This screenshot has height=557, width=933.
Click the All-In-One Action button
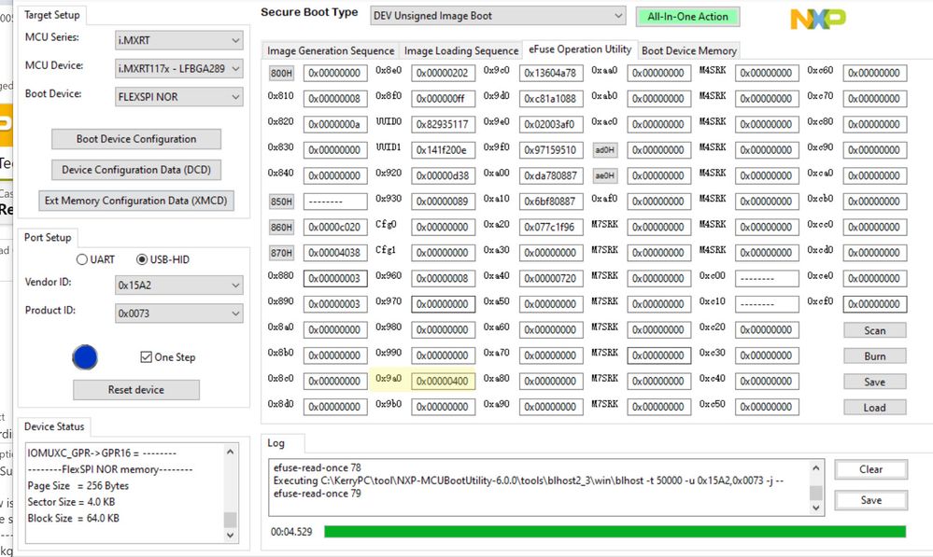coord(688,17)
